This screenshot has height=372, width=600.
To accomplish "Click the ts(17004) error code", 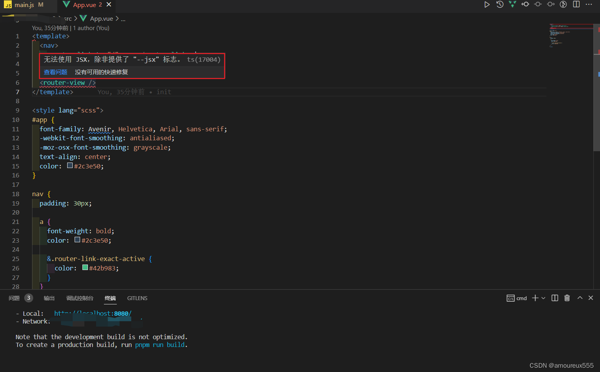I will point(204,60).
